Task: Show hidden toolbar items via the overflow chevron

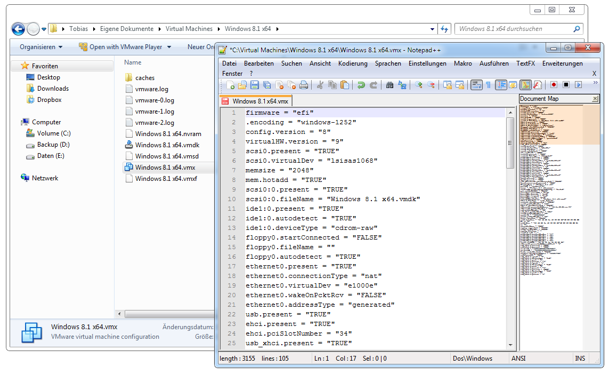Action: [595, 82]
